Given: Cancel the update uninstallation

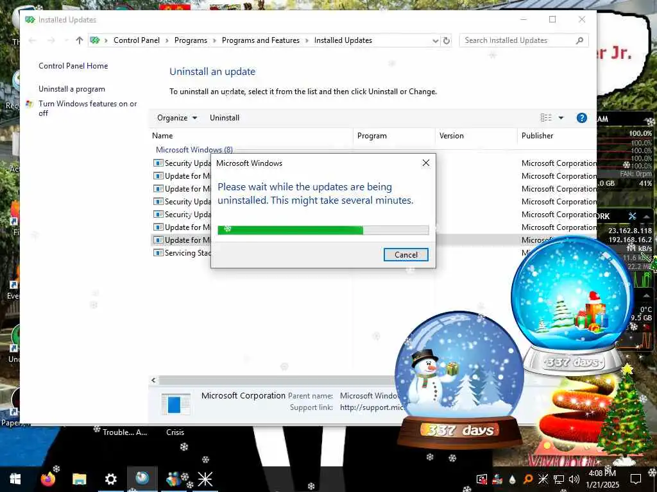Looking at the screenshot, I should [406, 255].
